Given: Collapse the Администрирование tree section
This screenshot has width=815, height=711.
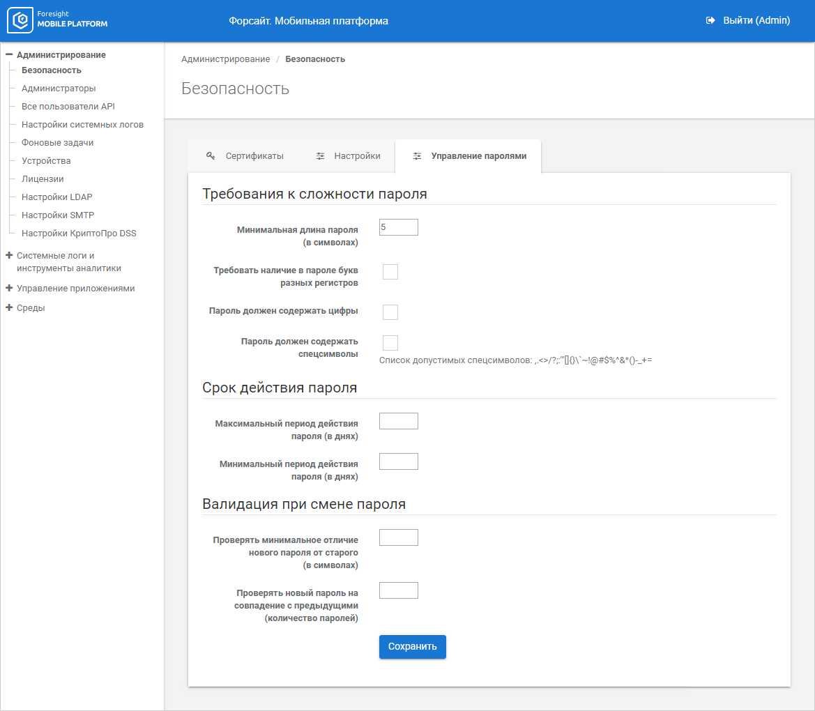Looking at the screenshot, I should tap(9, 54).
